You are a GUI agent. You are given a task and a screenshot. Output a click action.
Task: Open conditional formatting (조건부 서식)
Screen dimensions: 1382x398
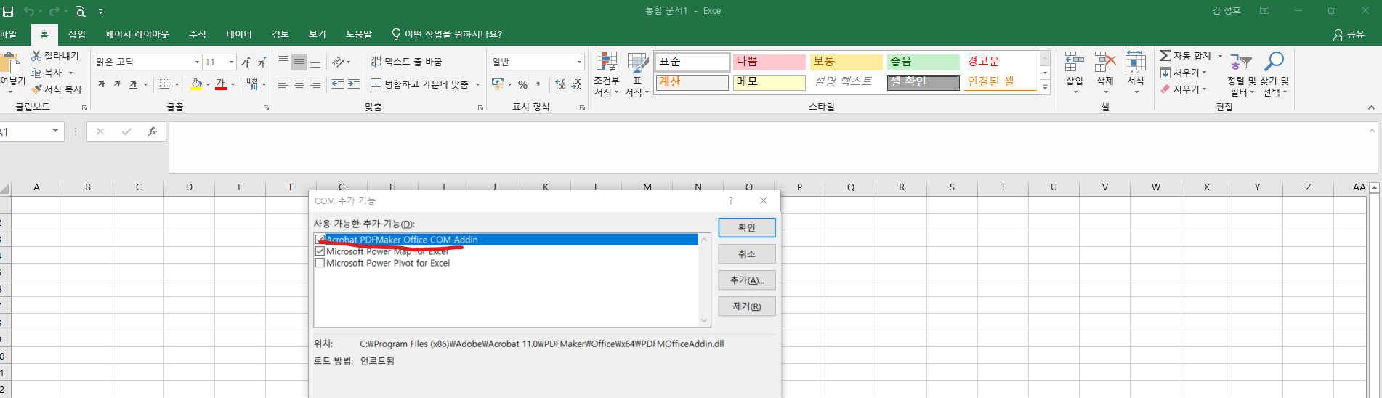coord(607,74)
